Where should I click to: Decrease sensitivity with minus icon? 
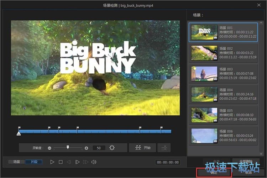point(49,148)
